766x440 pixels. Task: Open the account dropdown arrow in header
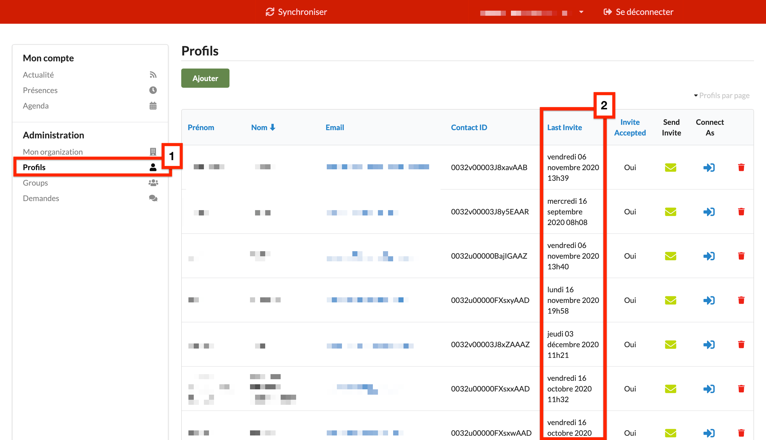click(582, 12)
